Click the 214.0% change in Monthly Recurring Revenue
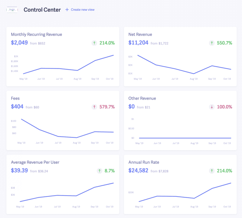 [107, 43]
